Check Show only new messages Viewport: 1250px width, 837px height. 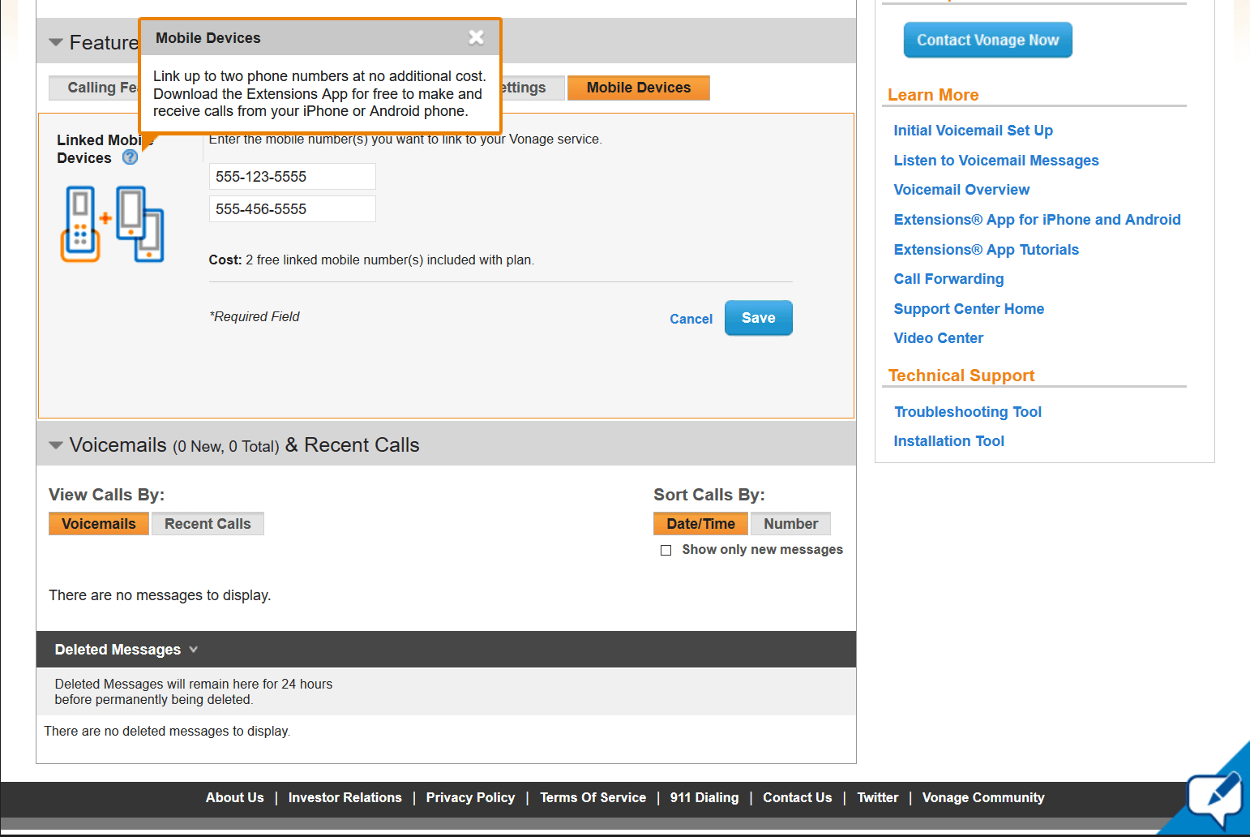(666, 550)
